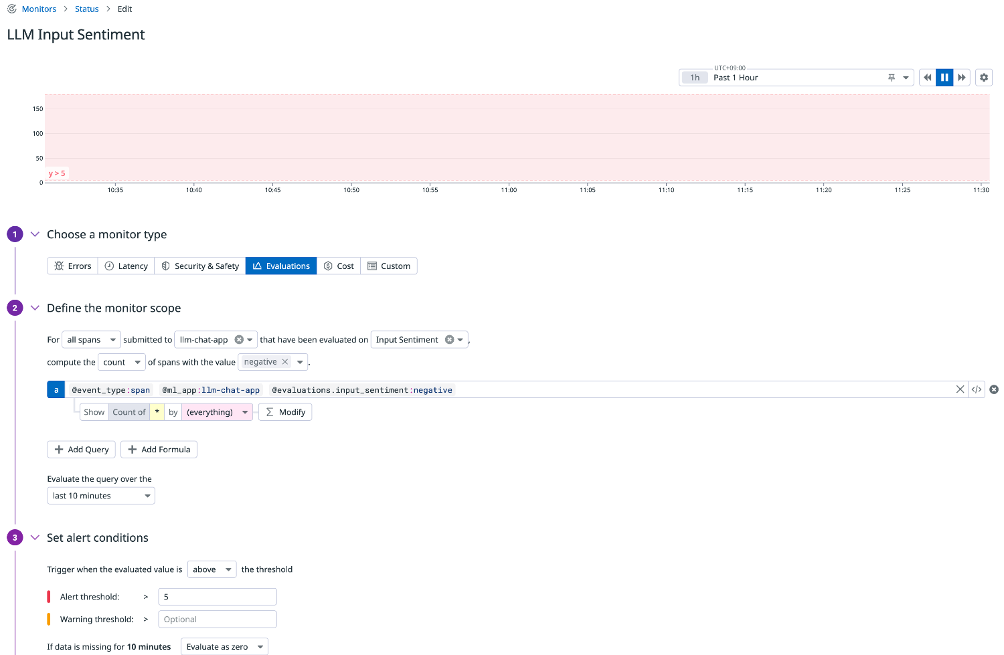Click the Add Query button
Viewport: 1004px width, 655px height.
[82, 450]
